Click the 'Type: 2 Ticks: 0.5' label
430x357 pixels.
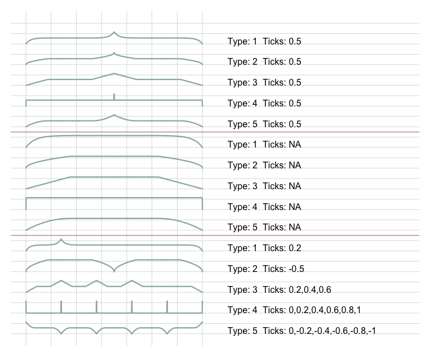pyautogui.click(x=264, y=61)
